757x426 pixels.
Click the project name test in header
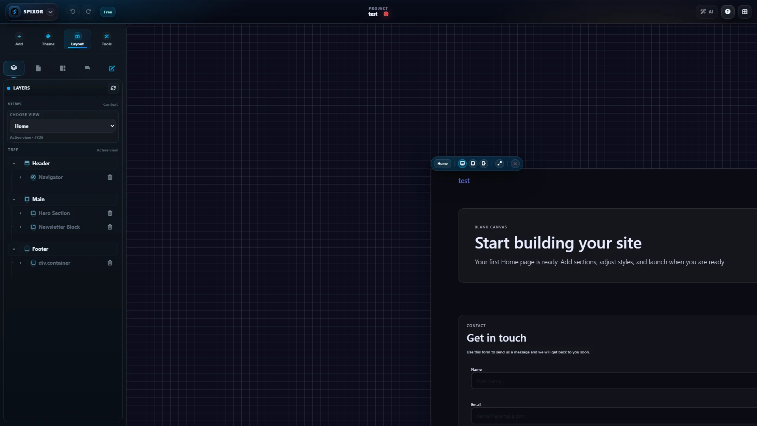click(x=373, y=14)
